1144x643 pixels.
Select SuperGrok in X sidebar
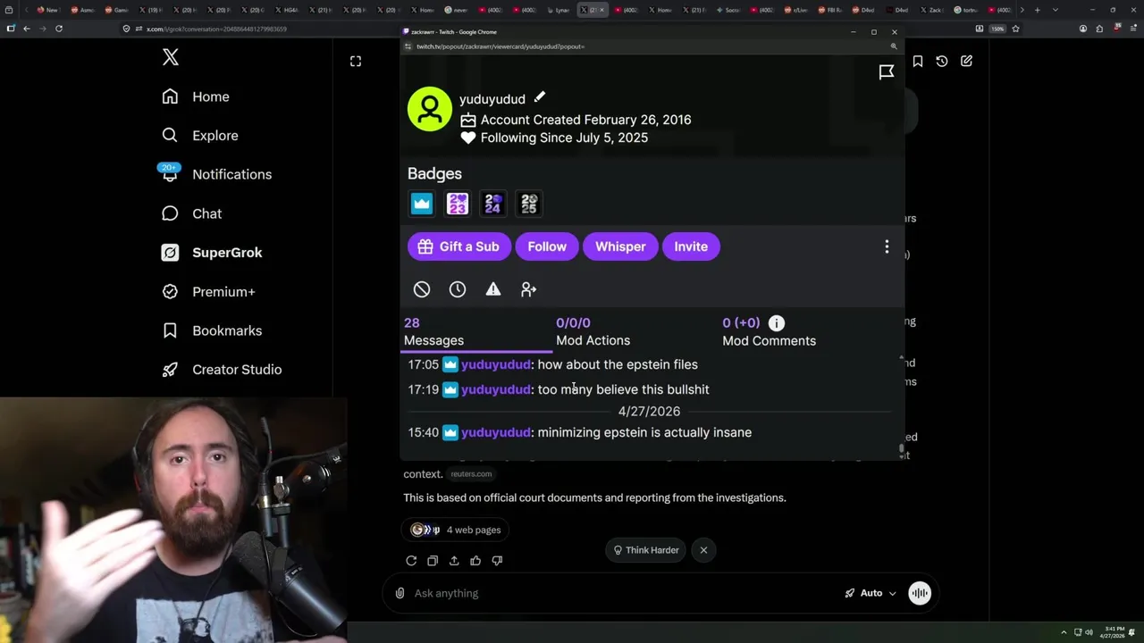coord(212,253)
